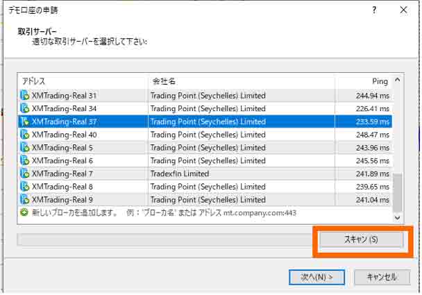Screen dimensions: 422x295
Task: Select server XMTrading-Real 34
Action: [x=64, y=108]
